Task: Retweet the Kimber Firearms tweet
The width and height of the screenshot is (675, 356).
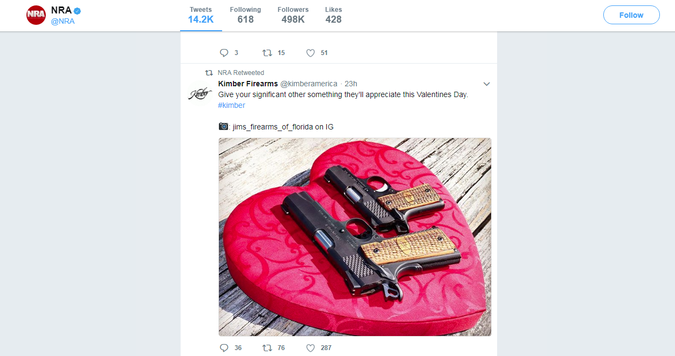Action: pyautogui.click(x=267, y=348)
